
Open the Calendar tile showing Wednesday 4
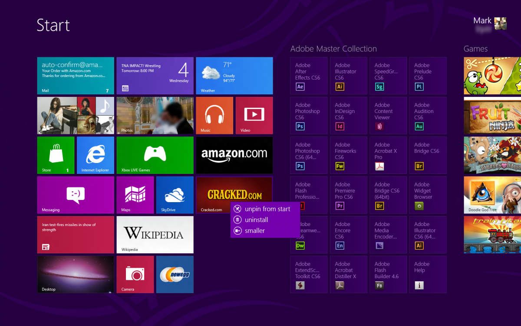155,76
